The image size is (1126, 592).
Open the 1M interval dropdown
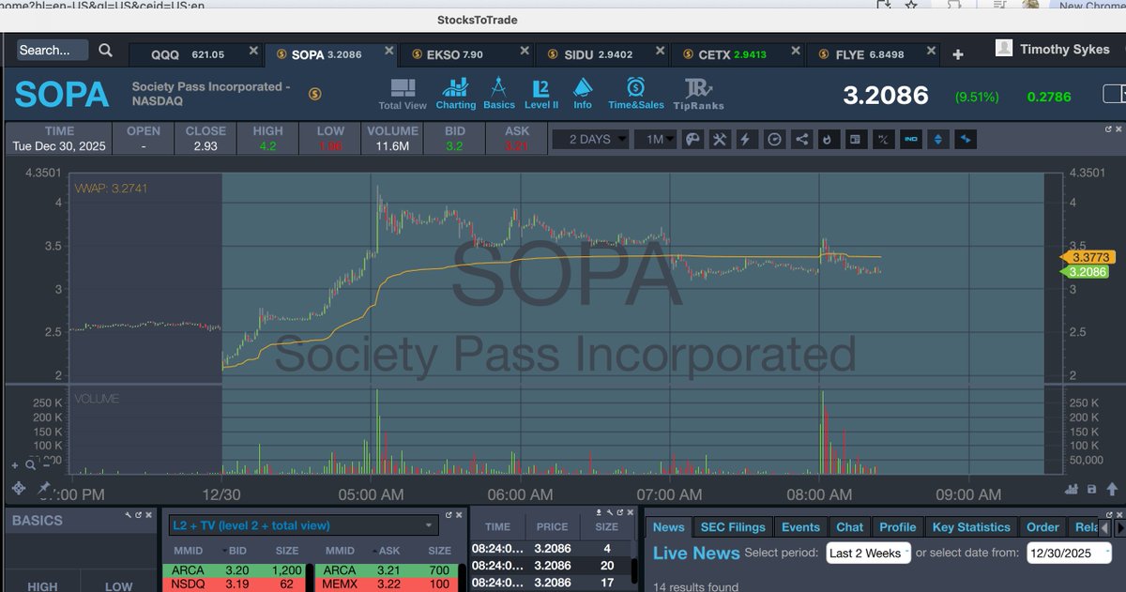click(x=656, y=139)
